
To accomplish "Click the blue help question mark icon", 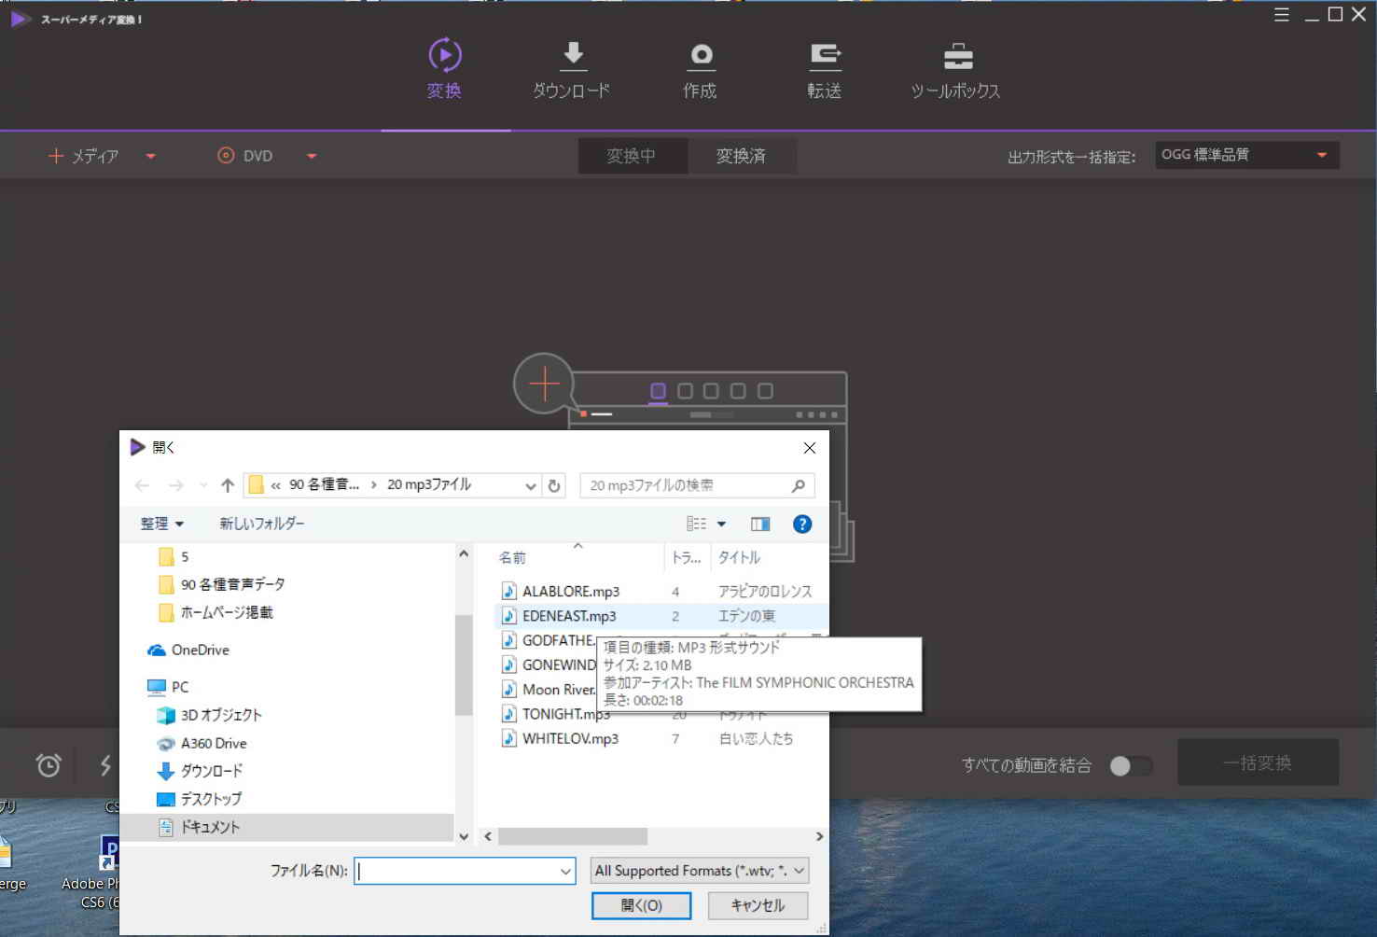I will [801, 524].
